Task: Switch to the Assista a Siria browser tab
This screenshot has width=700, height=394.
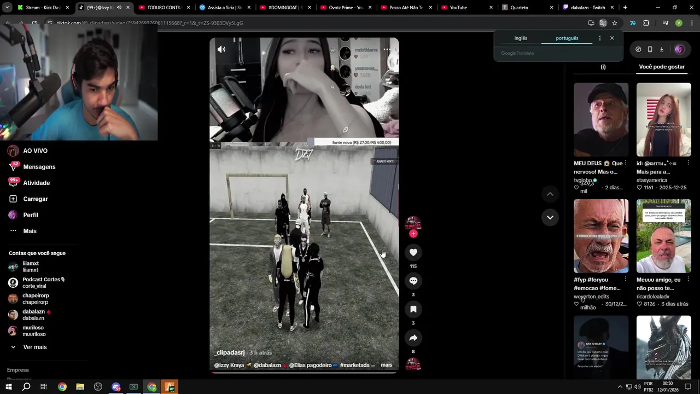Action: coord(224,8)
